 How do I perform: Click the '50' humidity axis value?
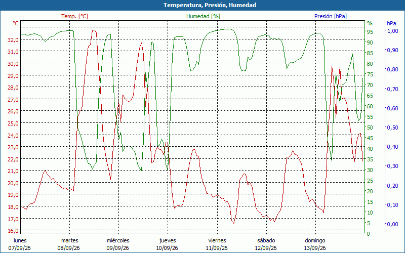(x=370, y=128)
